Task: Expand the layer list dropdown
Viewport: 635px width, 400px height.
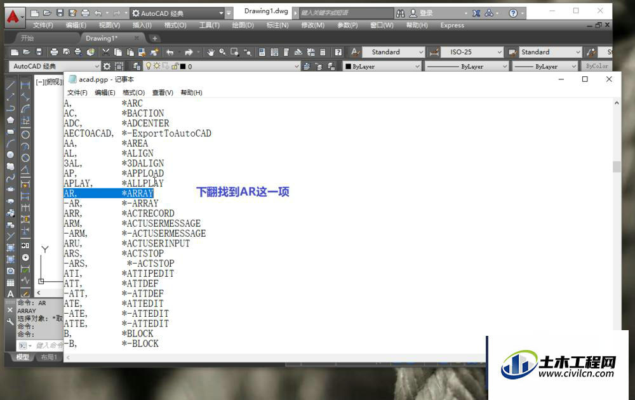Action: (x=297, y=66)
